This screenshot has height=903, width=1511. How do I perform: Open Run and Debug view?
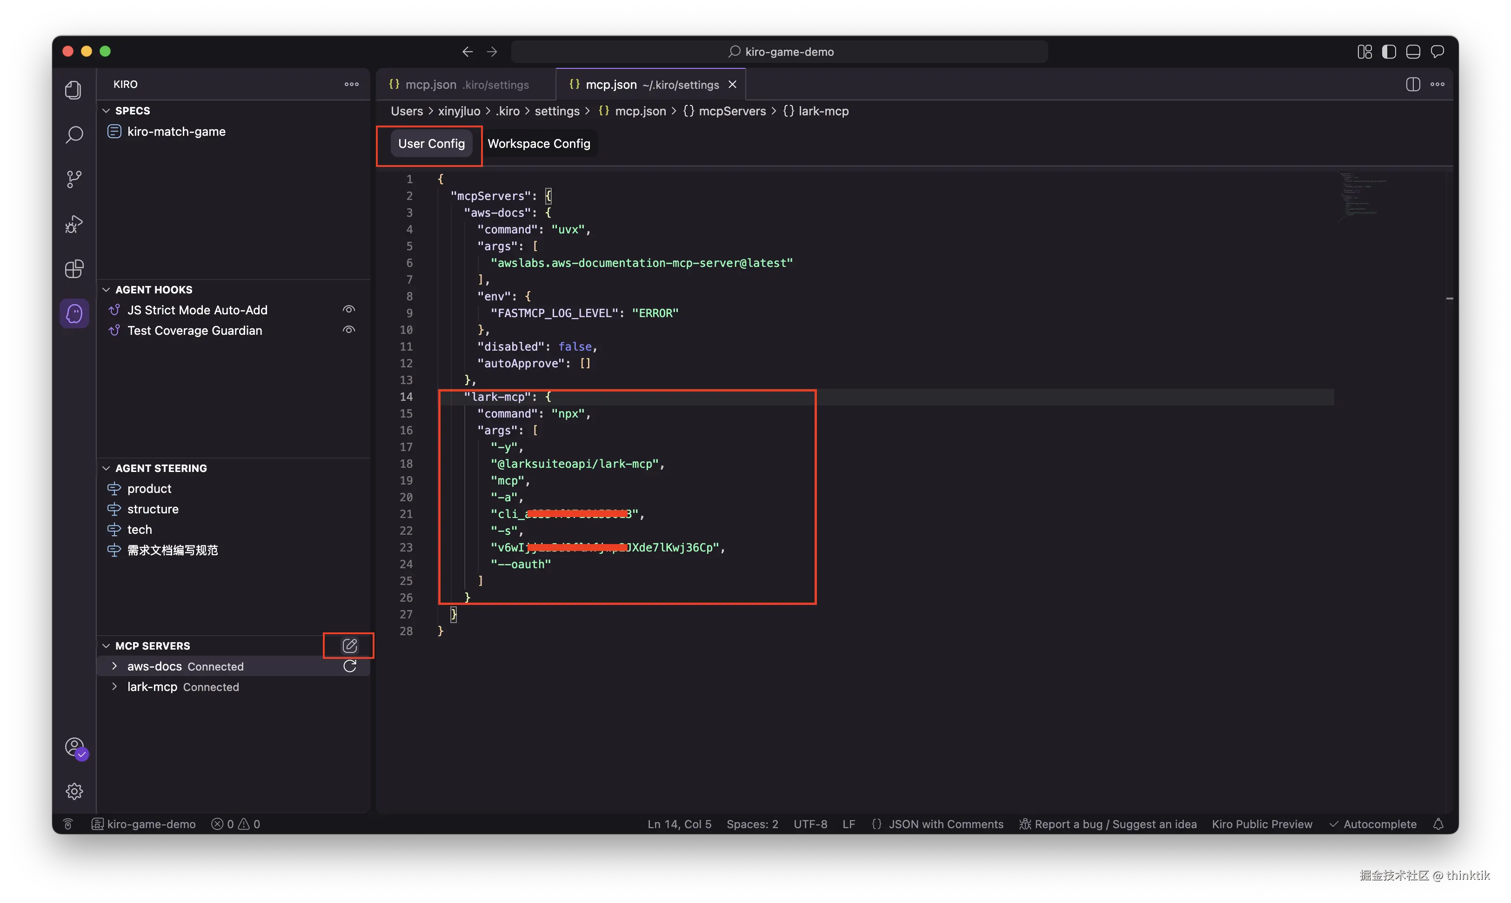pyautogui.click(x=74, y=224)
